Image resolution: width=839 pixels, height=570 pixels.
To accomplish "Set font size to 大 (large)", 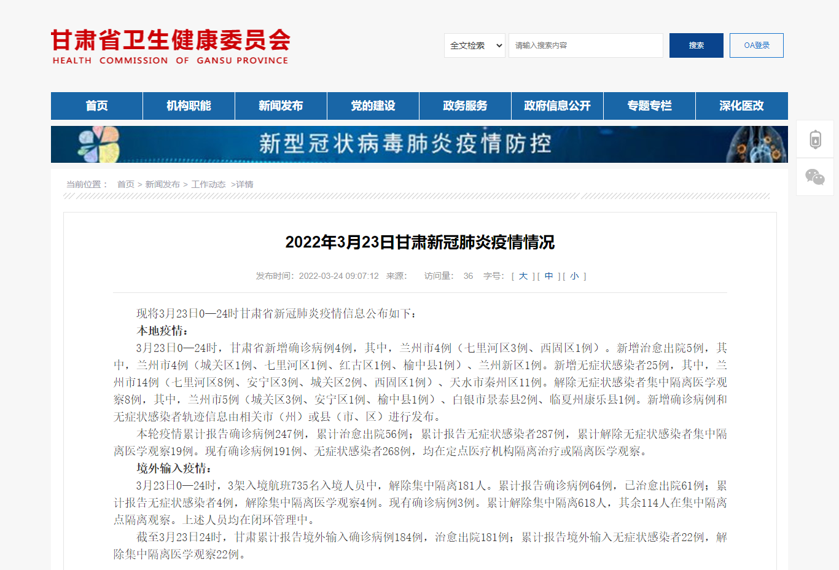I will [x=523, y=276].
